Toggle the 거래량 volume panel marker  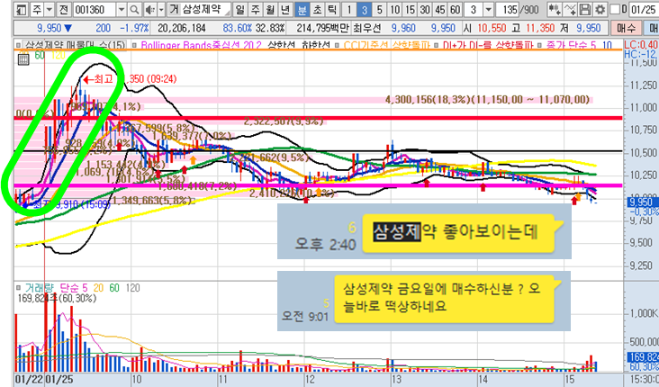point(18,288)
